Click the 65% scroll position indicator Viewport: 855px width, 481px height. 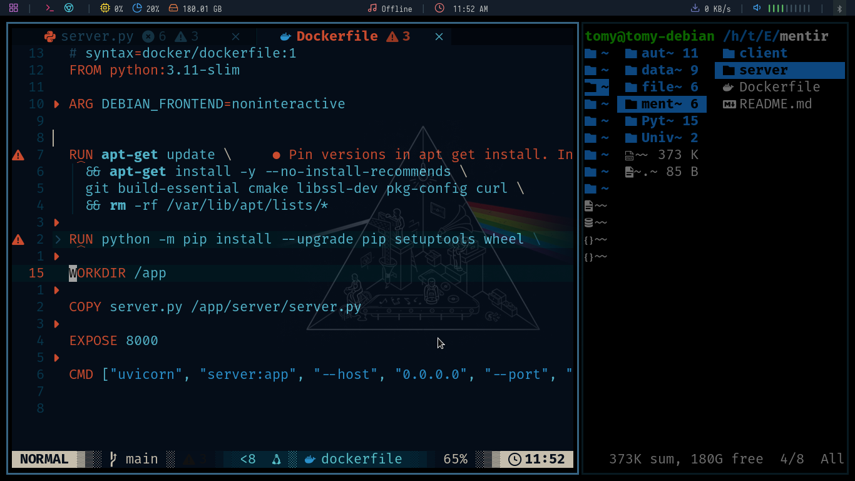tap(456, 459)
